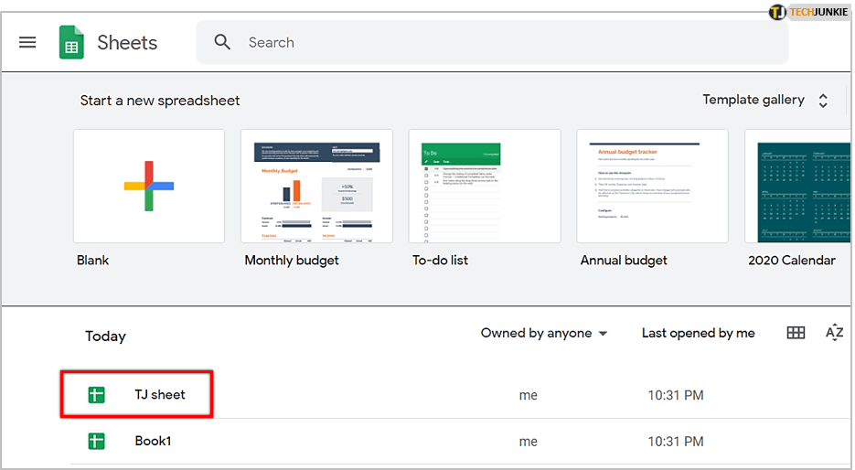Click the TJ sheet file icon
Image resolution: width=855 pixels, height=470 pixels.
pos(96,395)
